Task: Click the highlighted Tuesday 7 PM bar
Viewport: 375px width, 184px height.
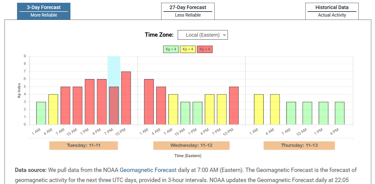Action: 114,106
